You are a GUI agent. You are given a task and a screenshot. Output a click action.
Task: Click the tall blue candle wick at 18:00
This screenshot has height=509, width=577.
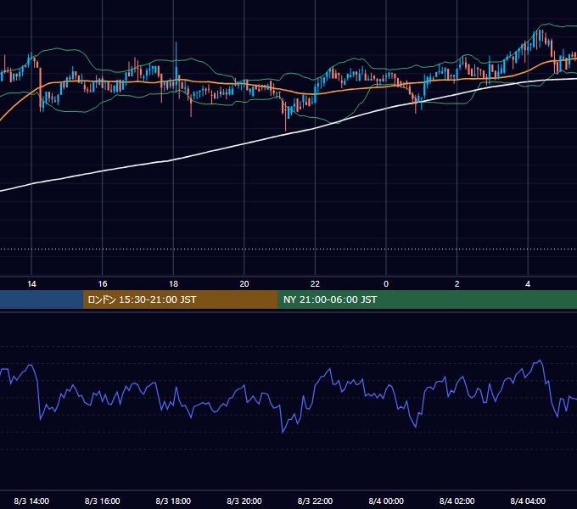click(176, 59)
